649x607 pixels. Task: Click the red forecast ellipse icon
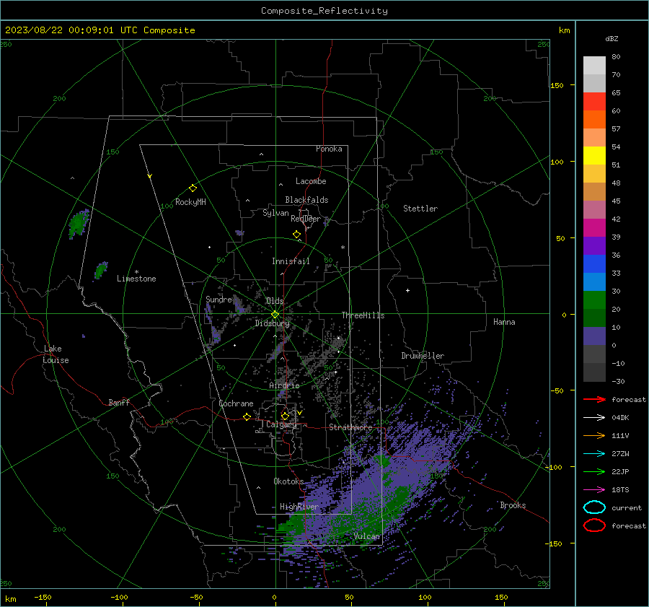tap(594, 525)
